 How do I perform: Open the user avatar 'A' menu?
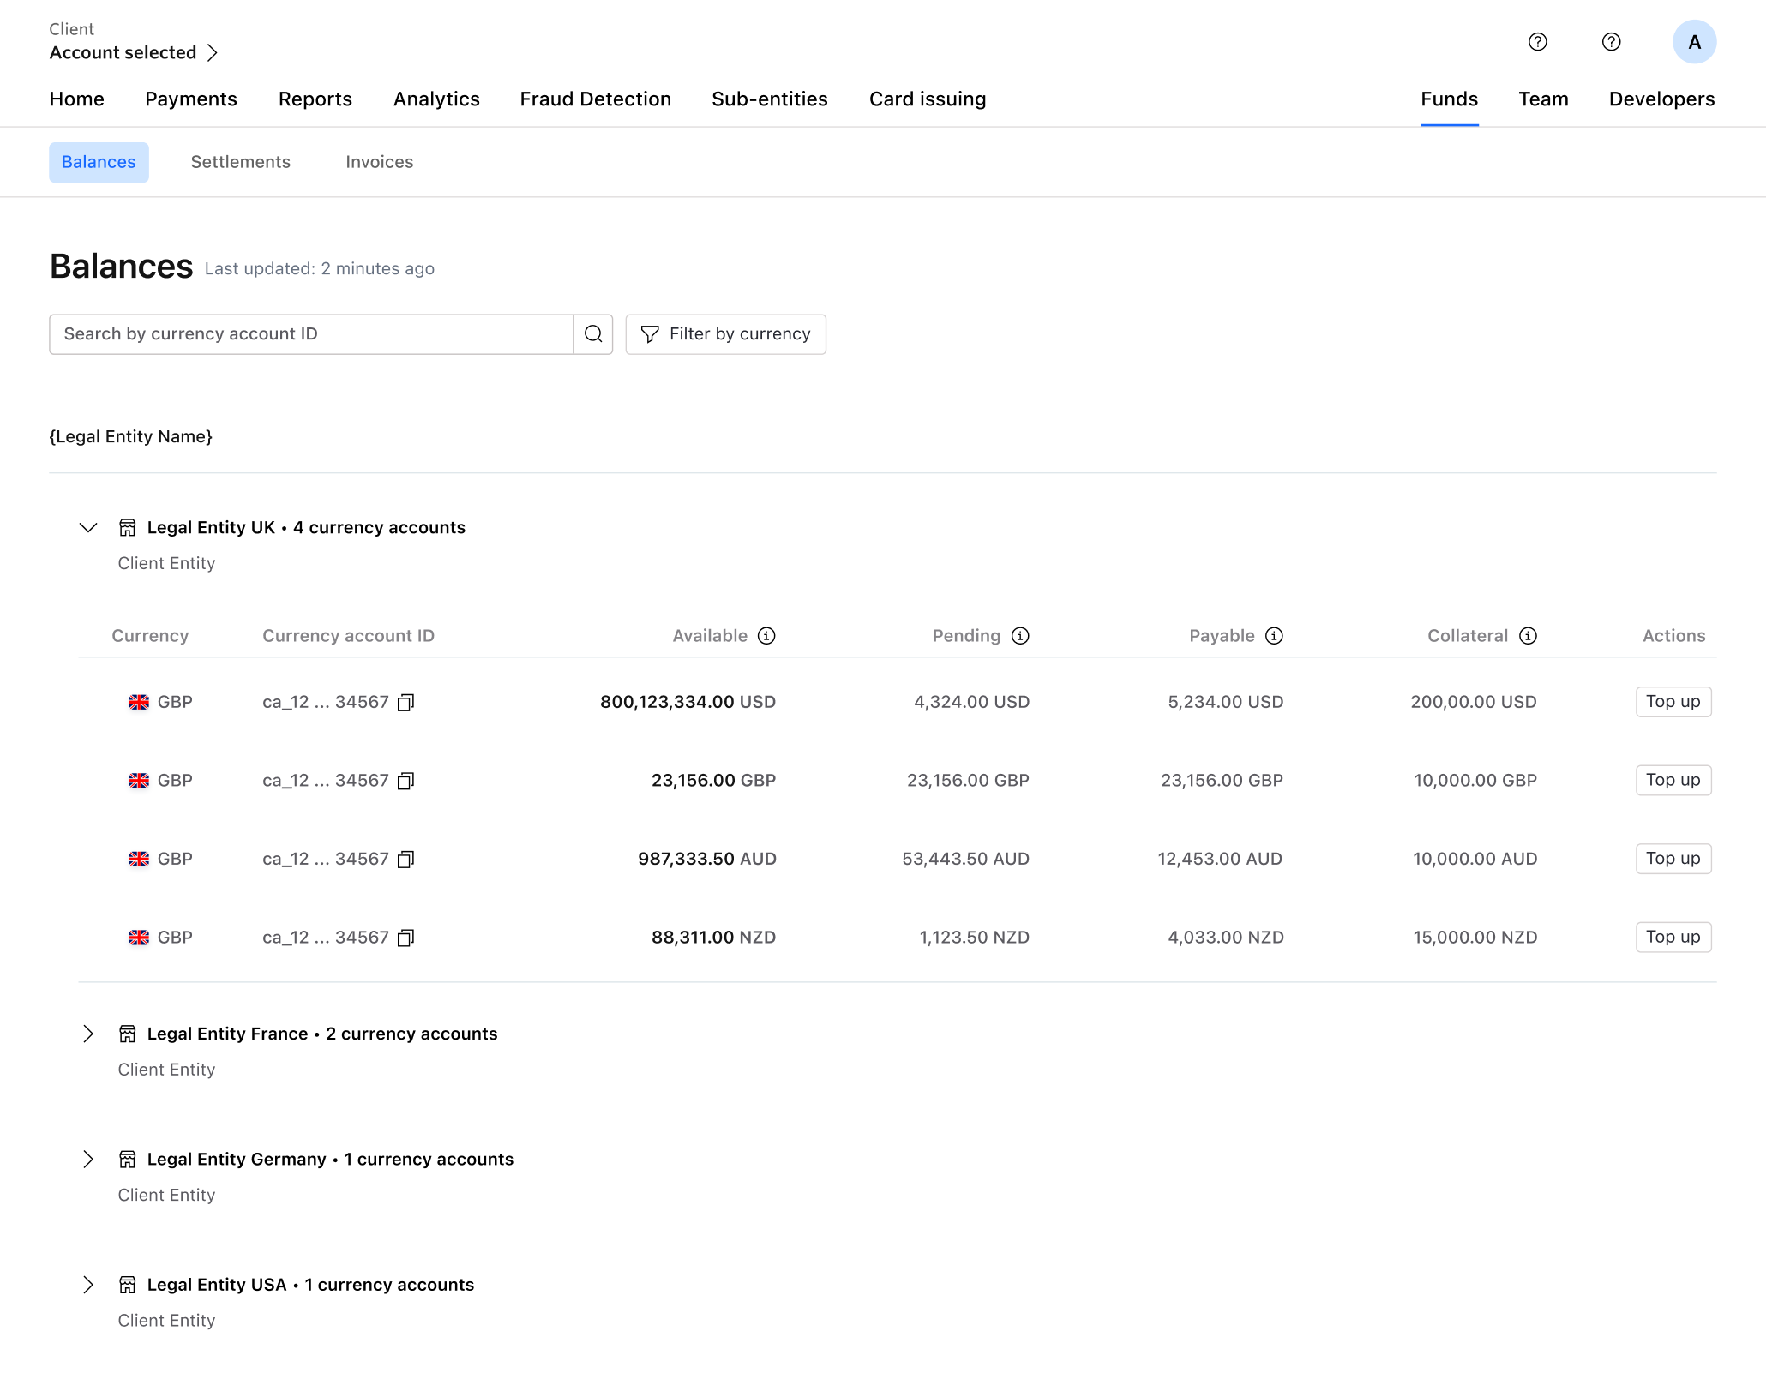point(1695,42)
